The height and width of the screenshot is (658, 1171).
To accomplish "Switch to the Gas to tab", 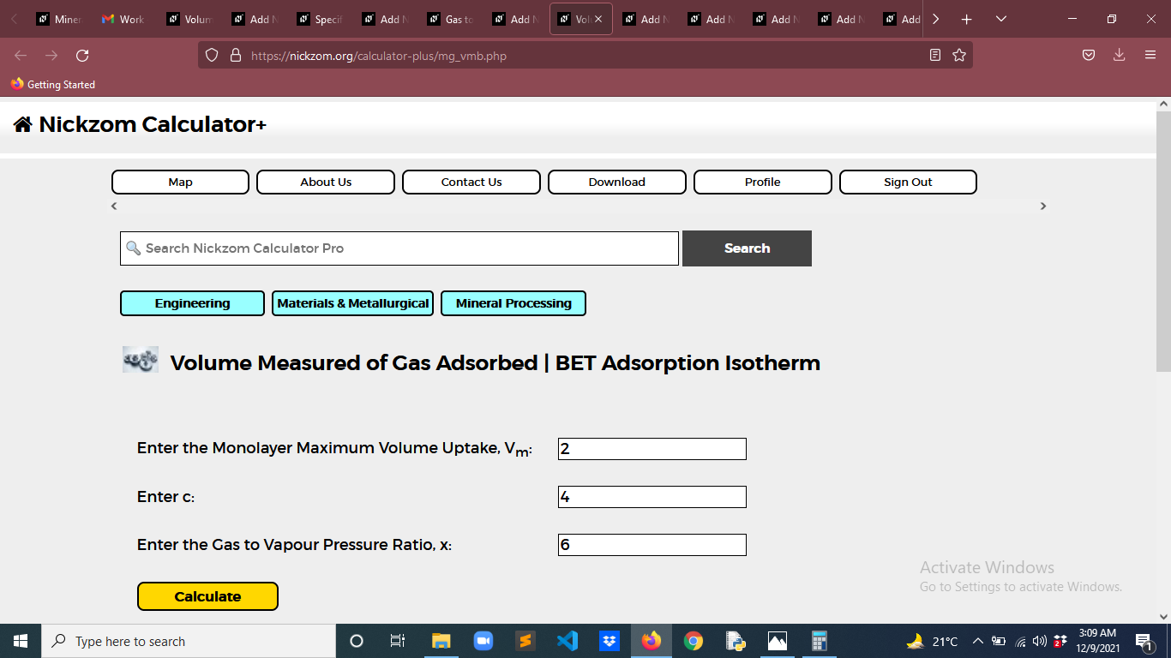I will pos(448,19).
